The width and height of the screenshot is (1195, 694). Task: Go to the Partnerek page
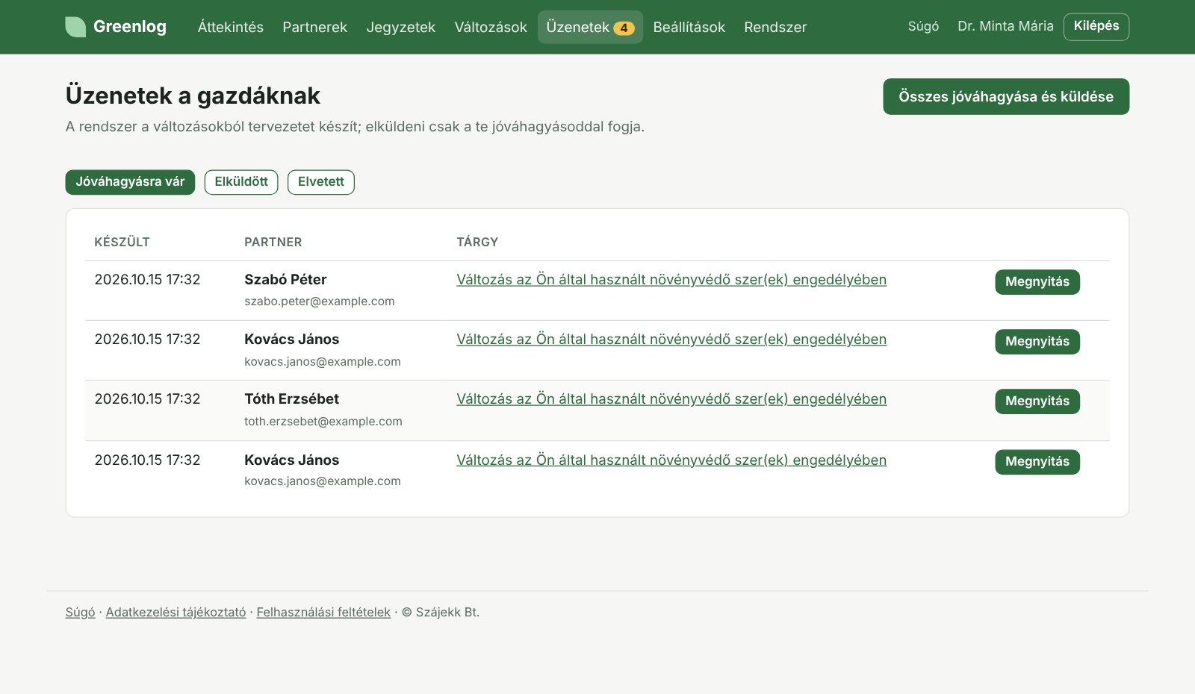[x=314, y=27]
